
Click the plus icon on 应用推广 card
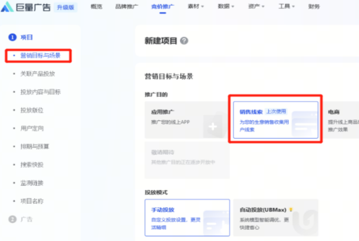coord(213,126)
